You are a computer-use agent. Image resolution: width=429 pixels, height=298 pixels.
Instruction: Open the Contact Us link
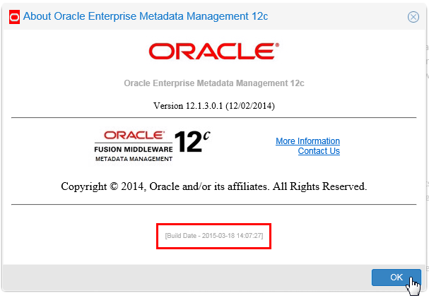point(319,151)
